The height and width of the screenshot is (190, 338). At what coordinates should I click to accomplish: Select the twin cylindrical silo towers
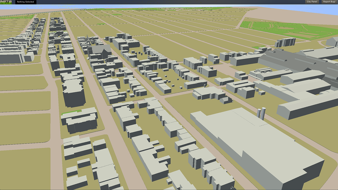point(261,114)
